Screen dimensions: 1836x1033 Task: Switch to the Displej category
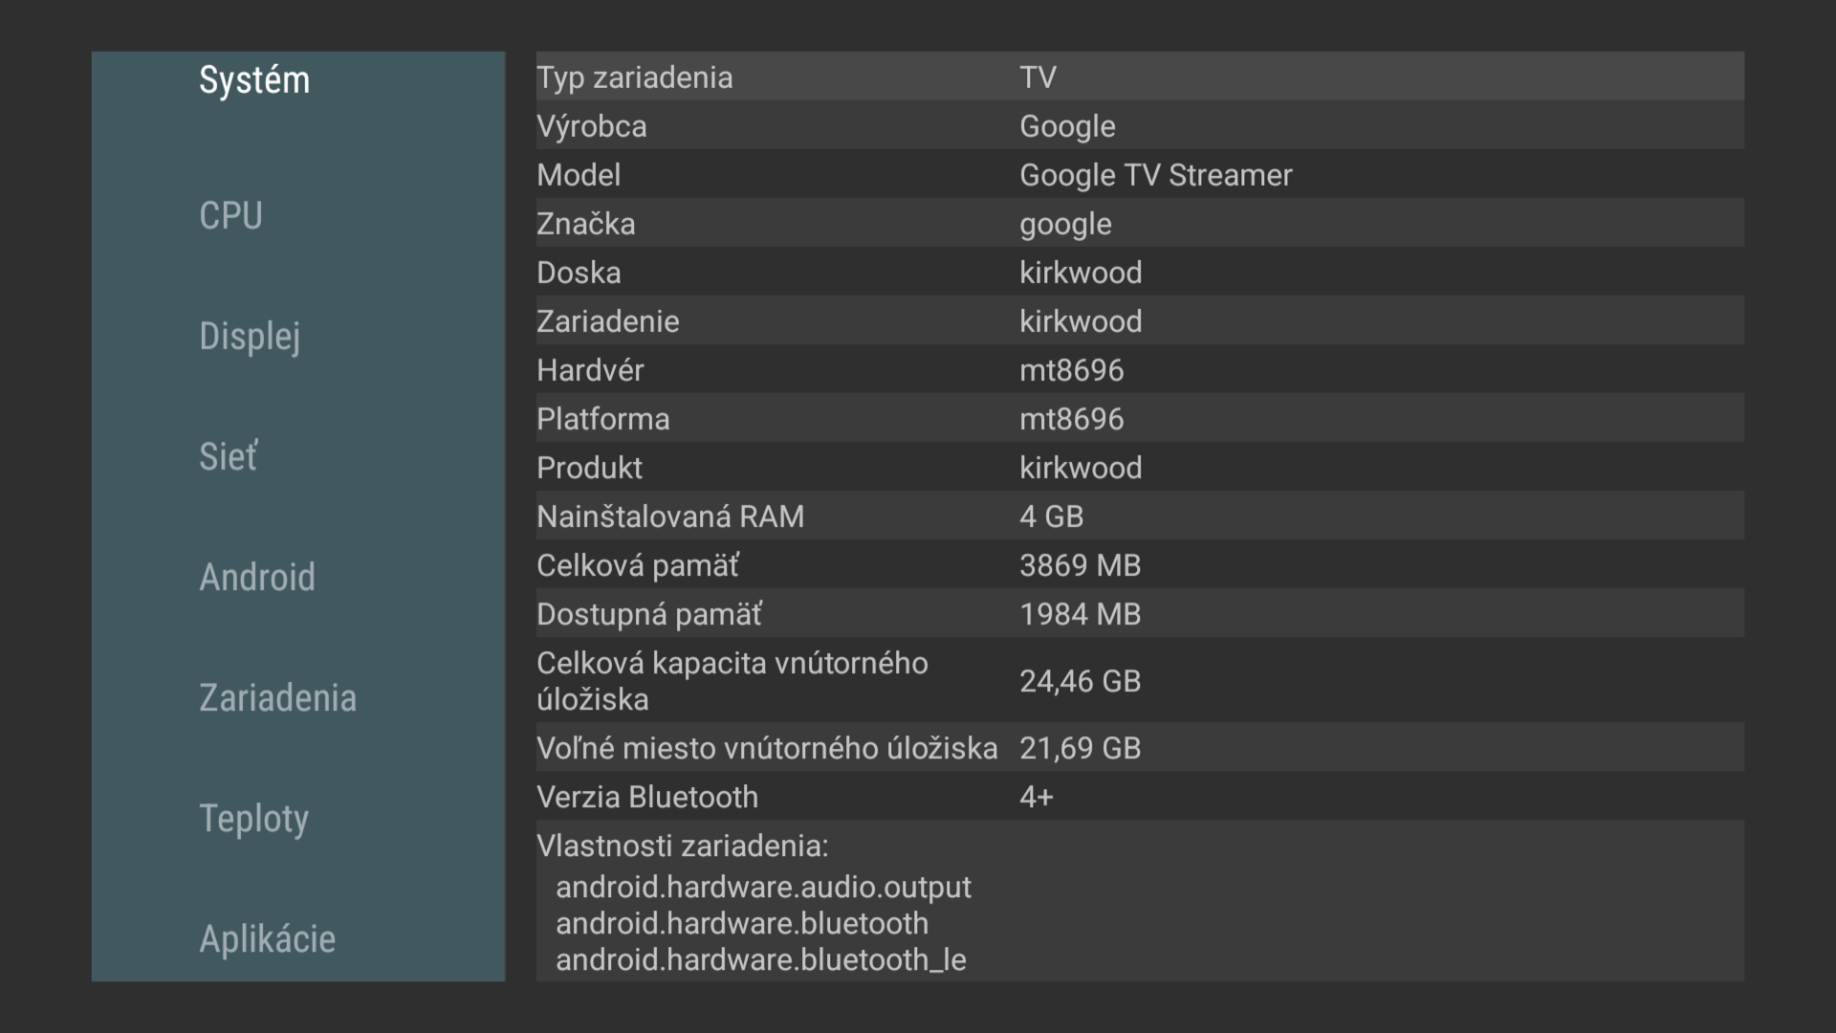pos(250,337)
